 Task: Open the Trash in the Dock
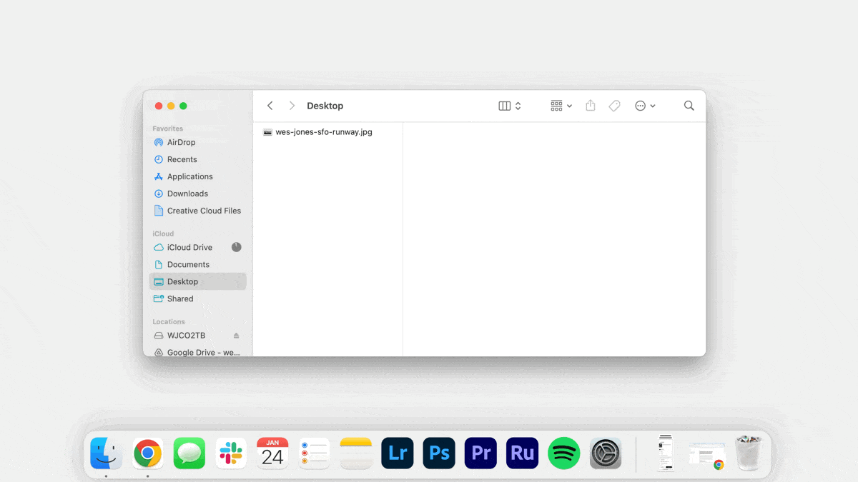coord(749,453)
